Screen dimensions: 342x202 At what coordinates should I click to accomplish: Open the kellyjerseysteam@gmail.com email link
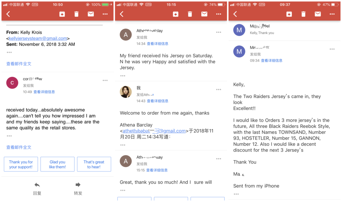pyautogui.click(x=38, y=38)
